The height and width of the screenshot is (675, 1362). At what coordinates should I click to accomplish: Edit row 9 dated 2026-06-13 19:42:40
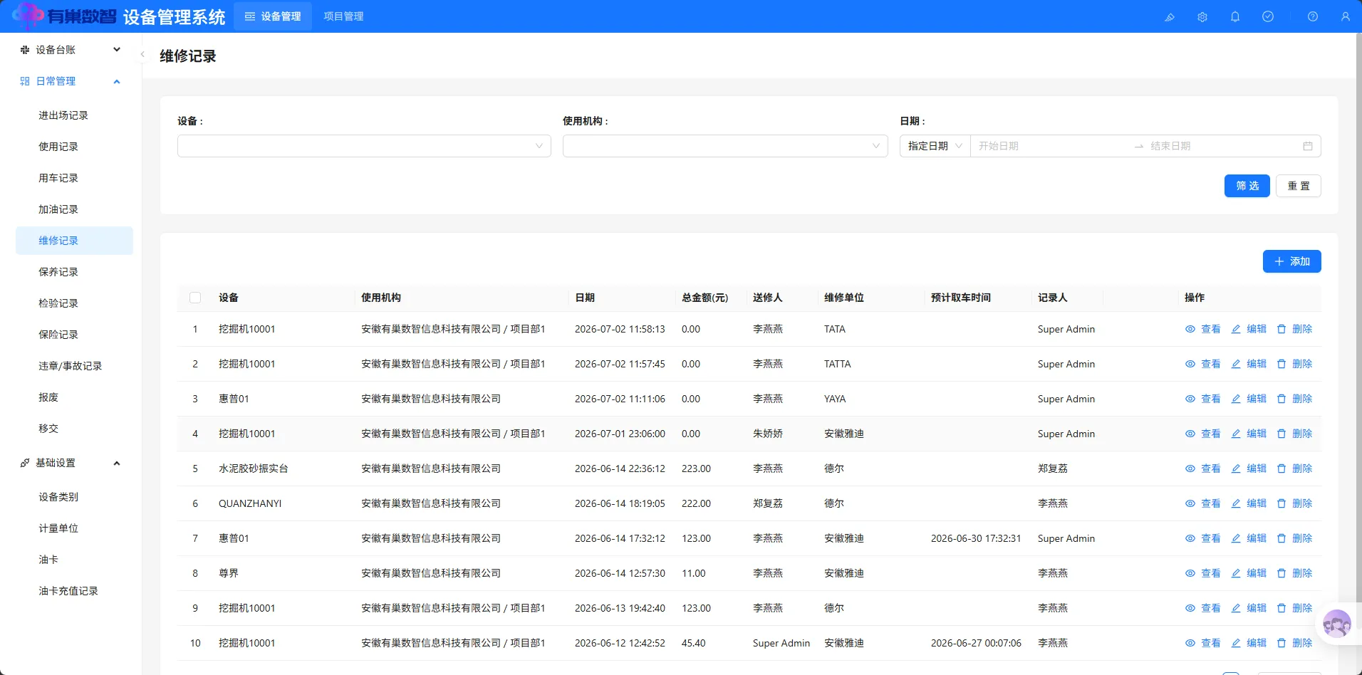[1249, 608]
